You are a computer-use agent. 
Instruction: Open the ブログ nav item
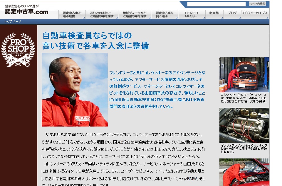click(x=232, y=13)
